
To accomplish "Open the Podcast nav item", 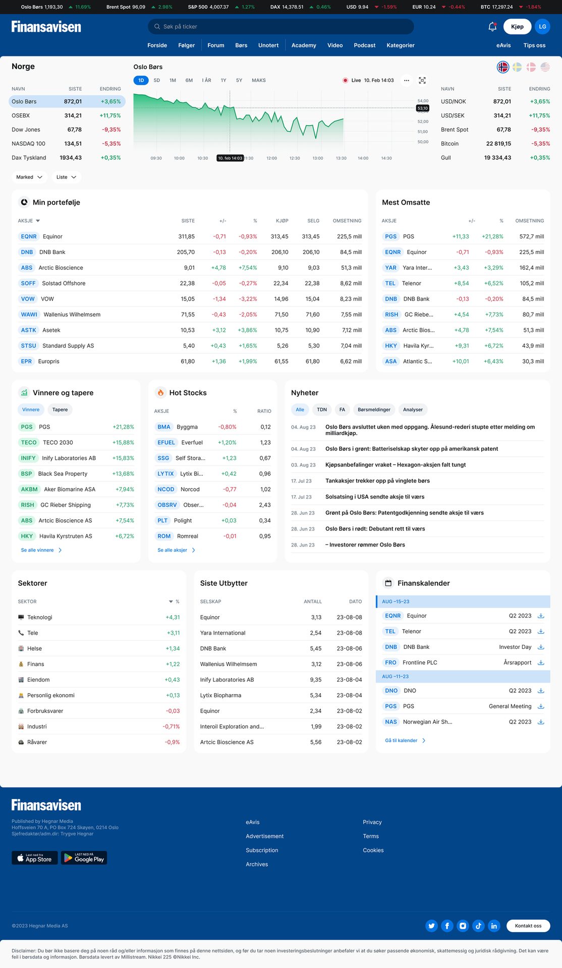I will click(365, 45).
